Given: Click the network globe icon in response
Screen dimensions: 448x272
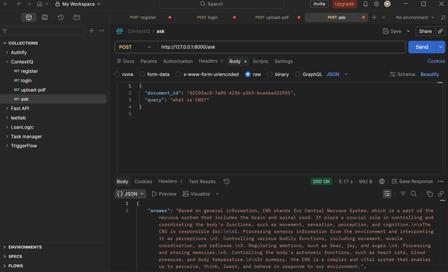Looking at the screenshot, I should click(382, 181).
